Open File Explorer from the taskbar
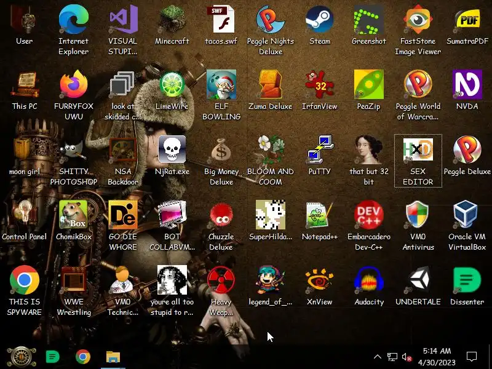 coord(113,357)
